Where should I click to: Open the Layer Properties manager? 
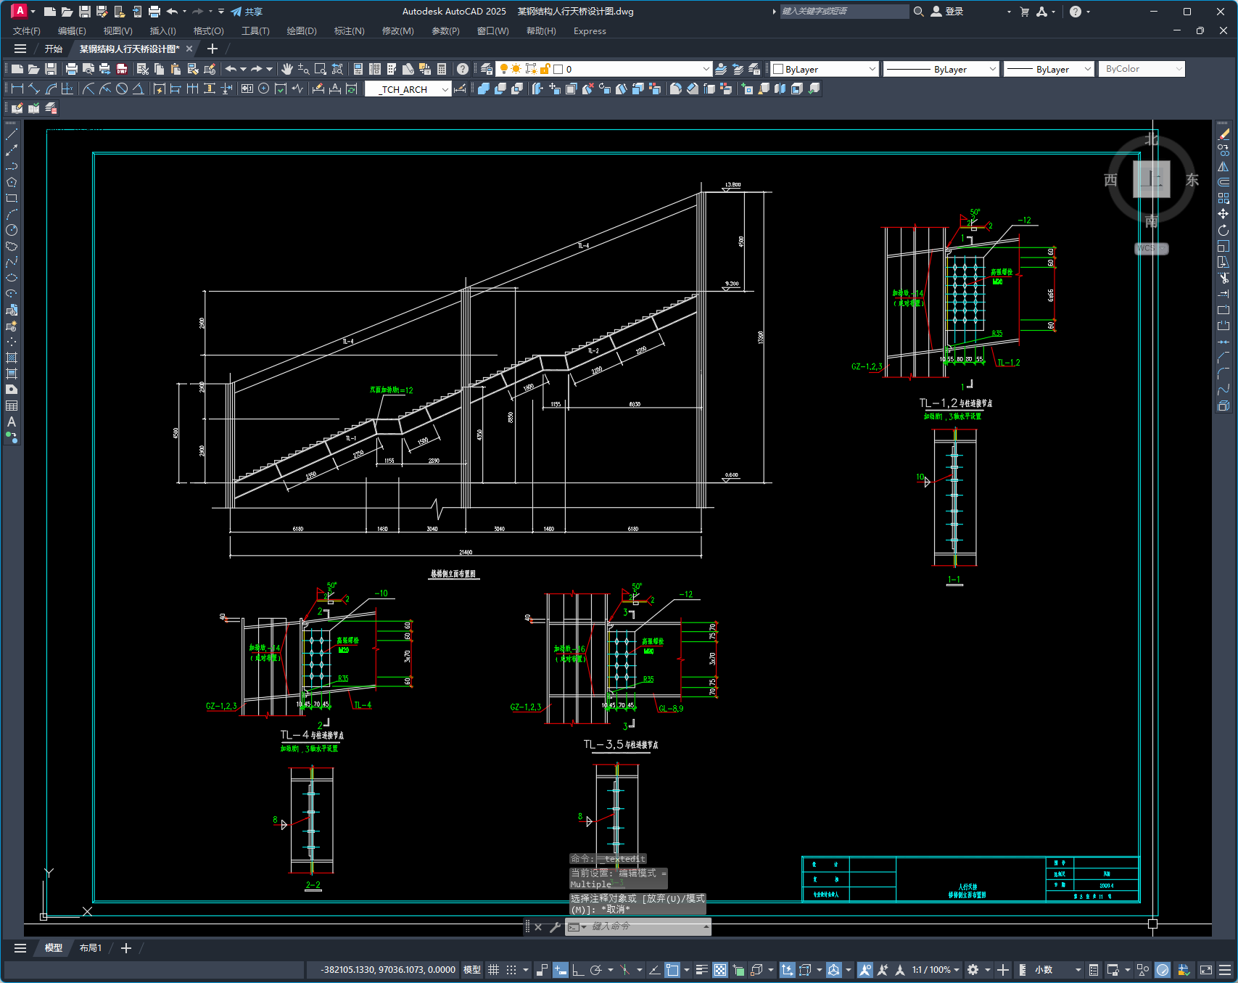(x=487, y=69)
